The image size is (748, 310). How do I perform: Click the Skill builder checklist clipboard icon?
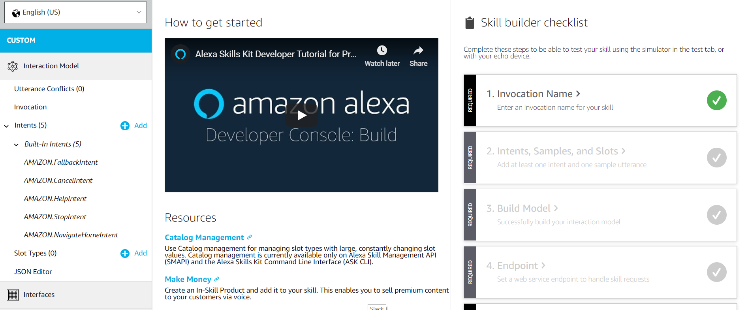point(470,23)
